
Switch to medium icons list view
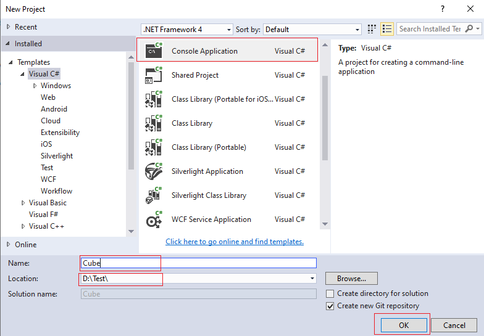pos(386,29)
